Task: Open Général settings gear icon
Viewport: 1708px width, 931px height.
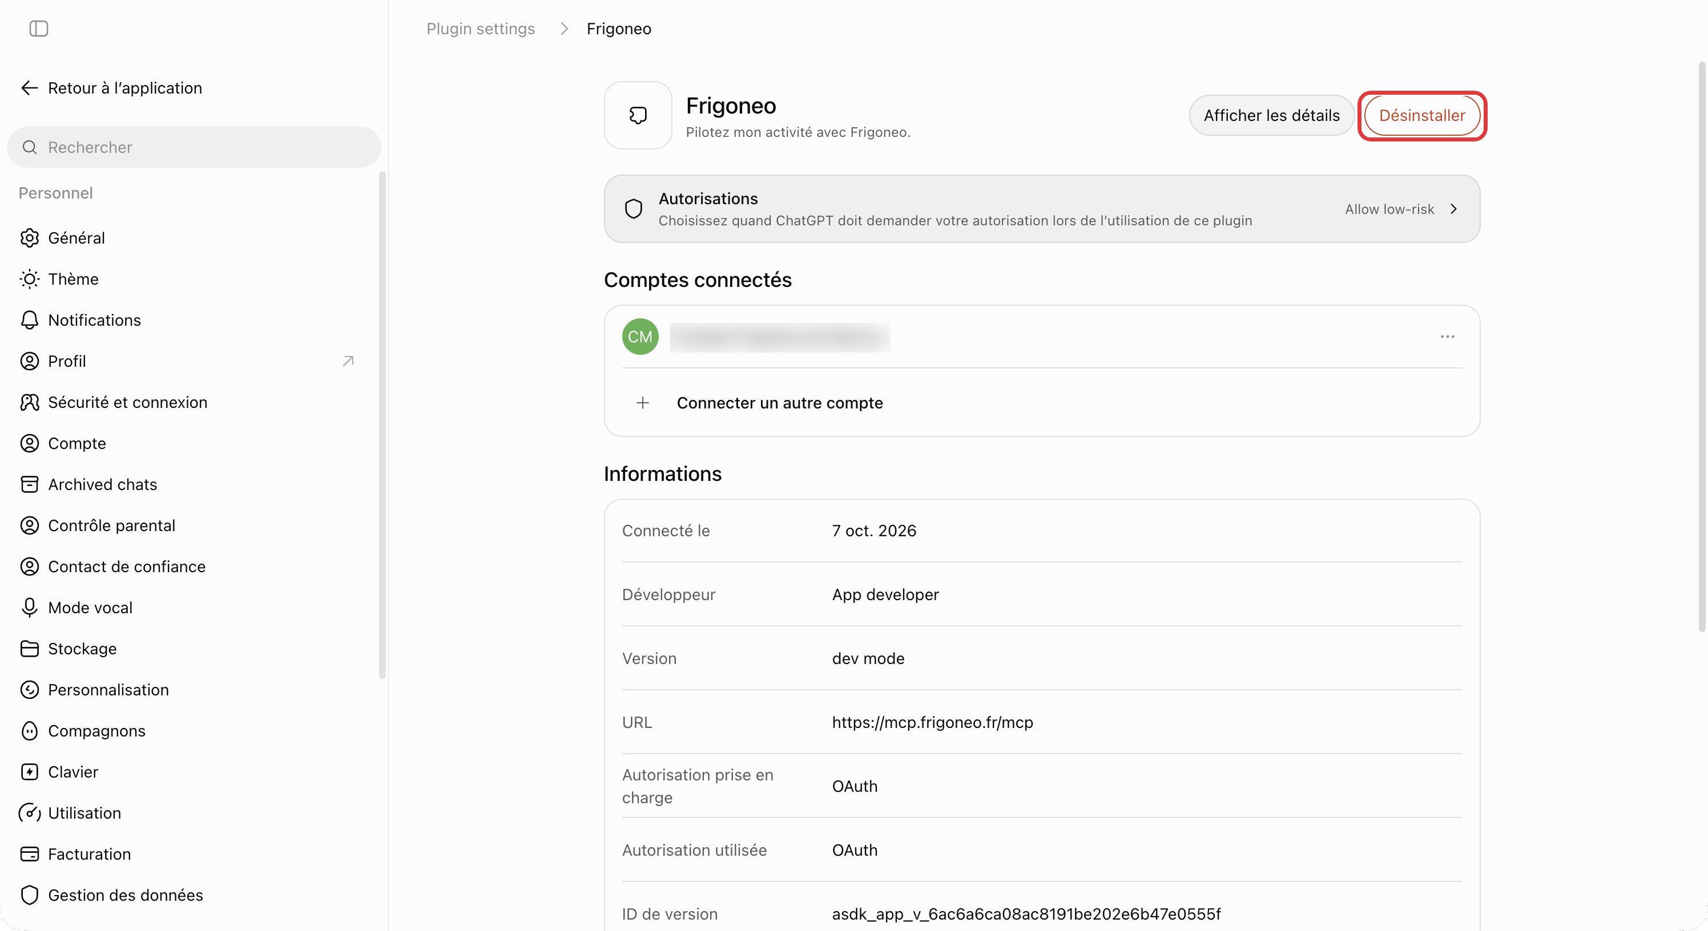Action: [x=29, y=238]
